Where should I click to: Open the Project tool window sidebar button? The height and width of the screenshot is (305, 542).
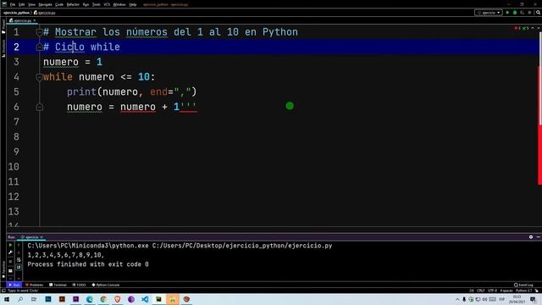click(3, 26)
